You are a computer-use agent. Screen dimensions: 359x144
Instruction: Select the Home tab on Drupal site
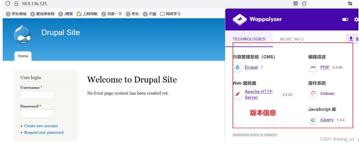tap(23, 56)
